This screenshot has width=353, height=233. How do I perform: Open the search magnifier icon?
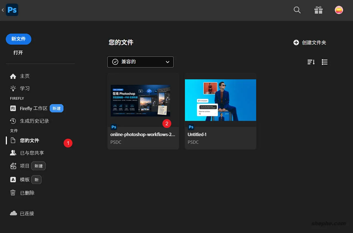[x=297, y=10]
